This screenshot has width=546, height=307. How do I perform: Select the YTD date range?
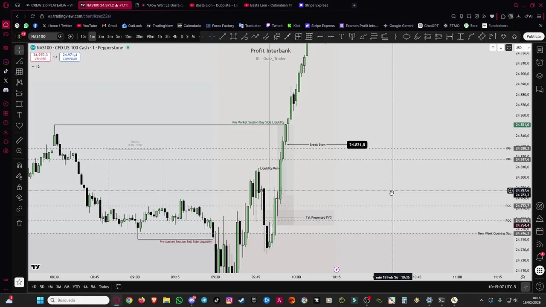coord(76,287)
